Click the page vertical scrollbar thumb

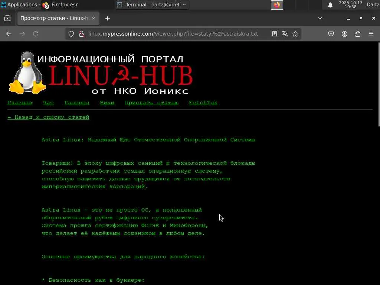pos(379,84)
